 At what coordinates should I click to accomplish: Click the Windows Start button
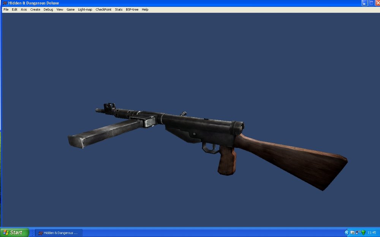[14, 233]
